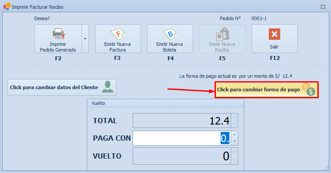Click the TOTAL amount field
Image resolution: width=331 pixels, height=173 pixels.
coord(182,121)
